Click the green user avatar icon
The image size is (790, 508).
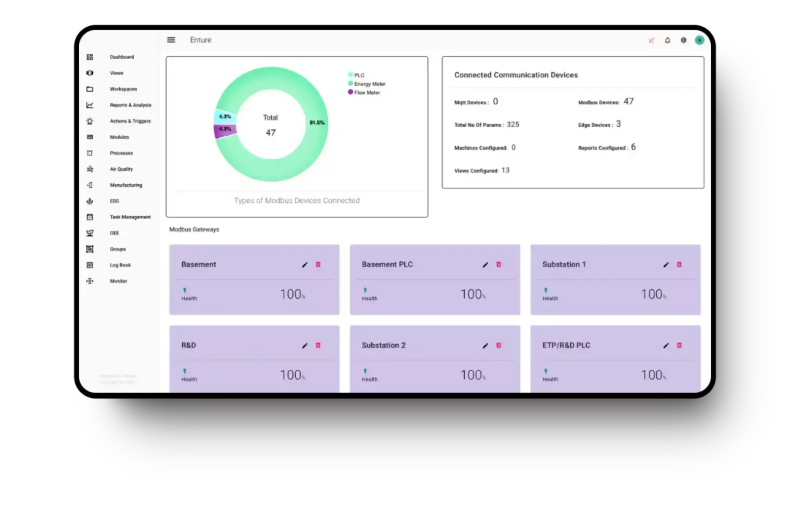699,40
